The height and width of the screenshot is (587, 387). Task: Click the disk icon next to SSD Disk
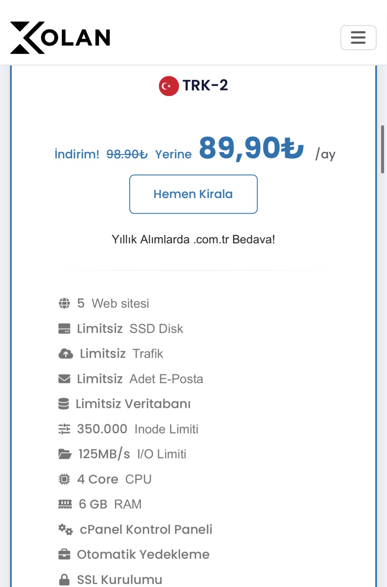tap(64, 329)
